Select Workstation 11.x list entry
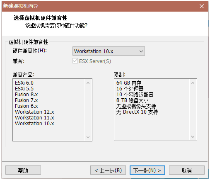This screenshot has height=180, width=210. tap(34, 118)
